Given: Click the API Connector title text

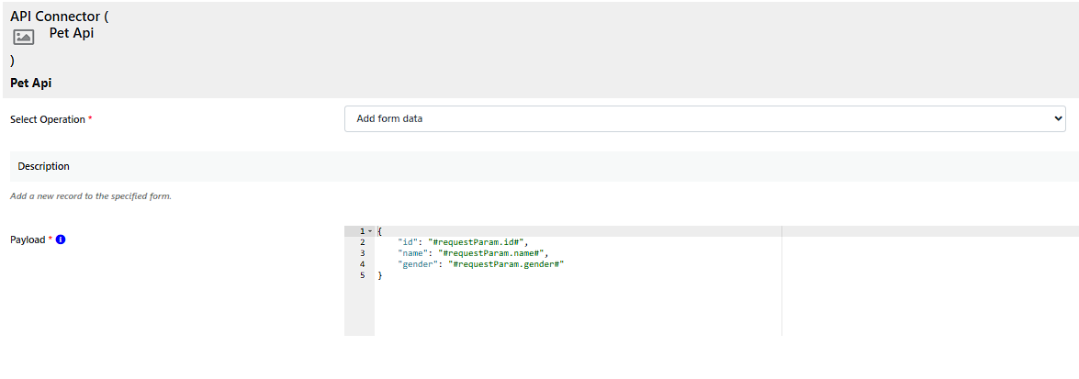Looking at the screenshot, I should tap(59, 16).
